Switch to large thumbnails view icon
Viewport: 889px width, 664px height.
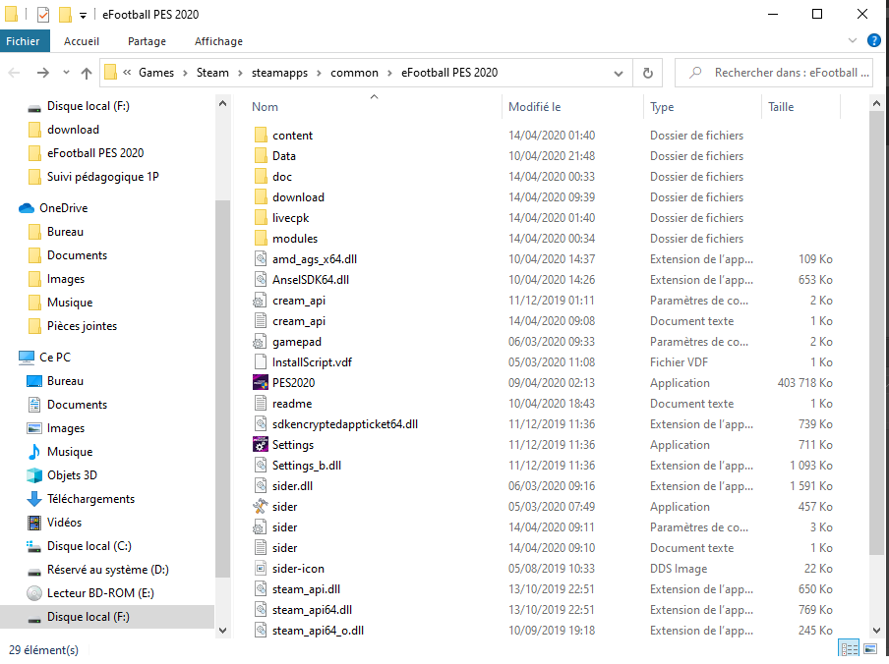click(871, 648)
